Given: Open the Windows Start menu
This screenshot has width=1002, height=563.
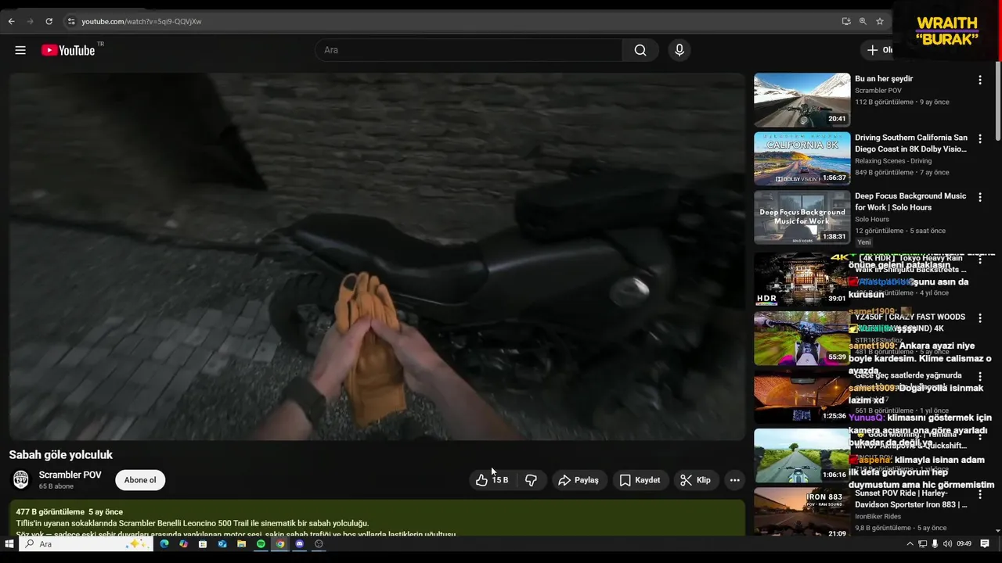Looking at the screenshot, I should tap(9, 543).
